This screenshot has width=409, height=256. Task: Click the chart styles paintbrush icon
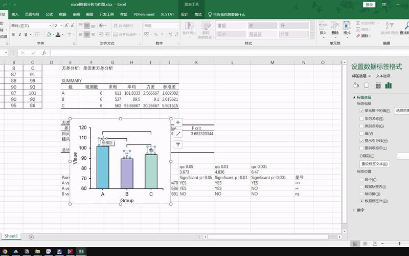tap(178, 134)
